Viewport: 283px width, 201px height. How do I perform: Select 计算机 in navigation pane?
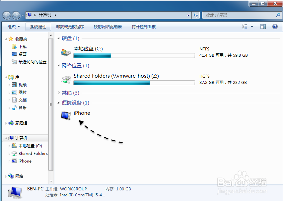(x=21, y=138)
